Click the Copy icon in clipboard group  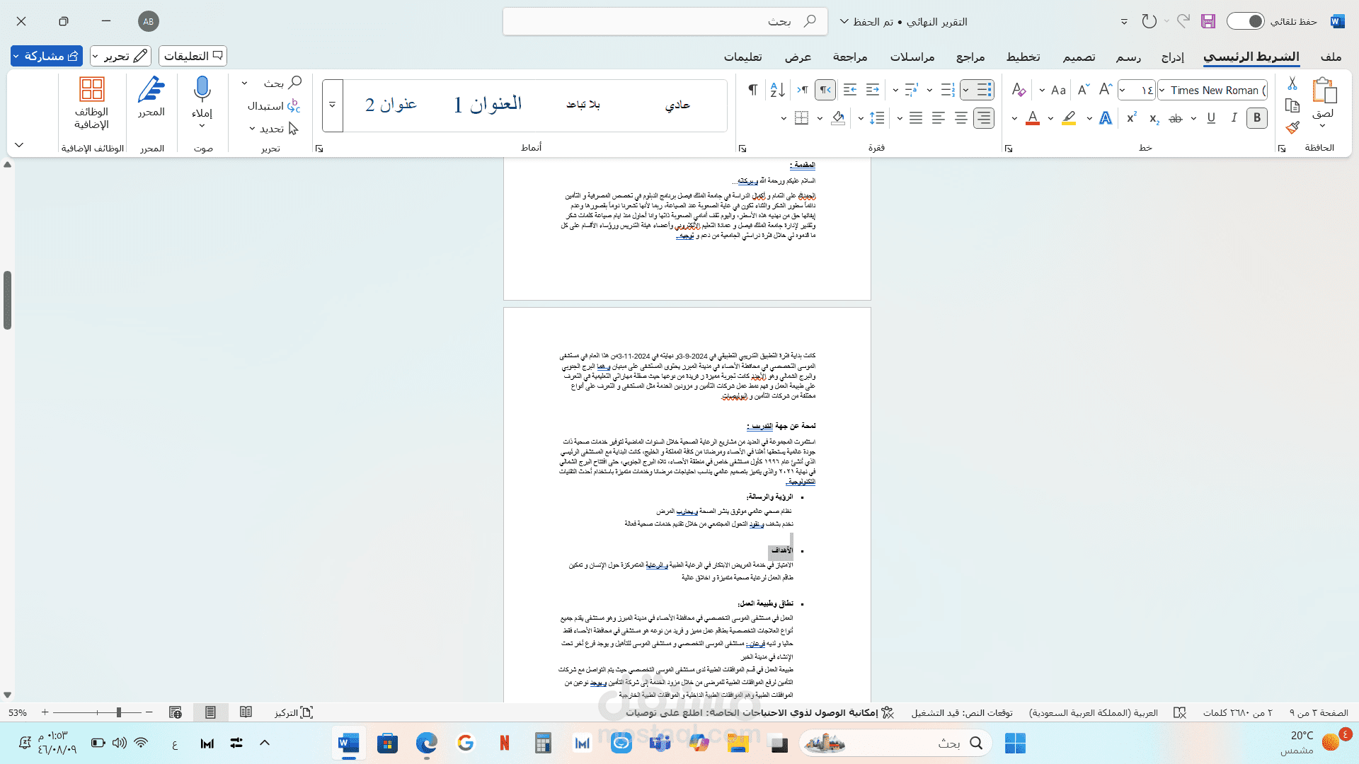(1292, 105)
